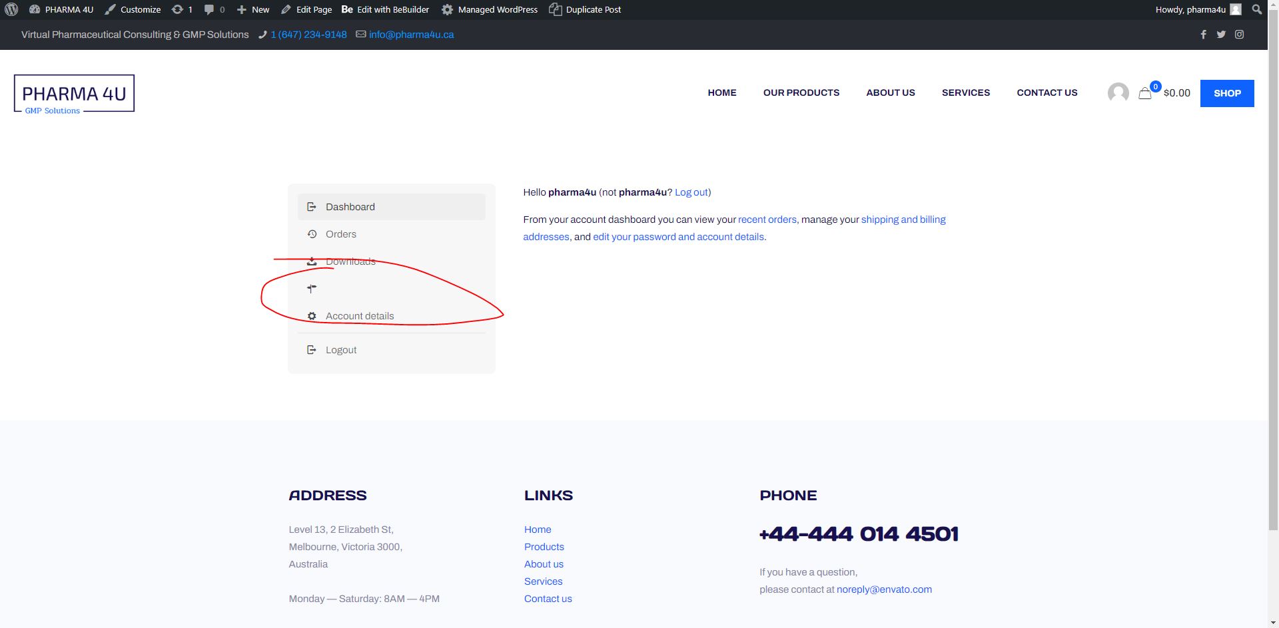Click the Dashboard item icon
1279x628 pixels.
coord(311,207)
